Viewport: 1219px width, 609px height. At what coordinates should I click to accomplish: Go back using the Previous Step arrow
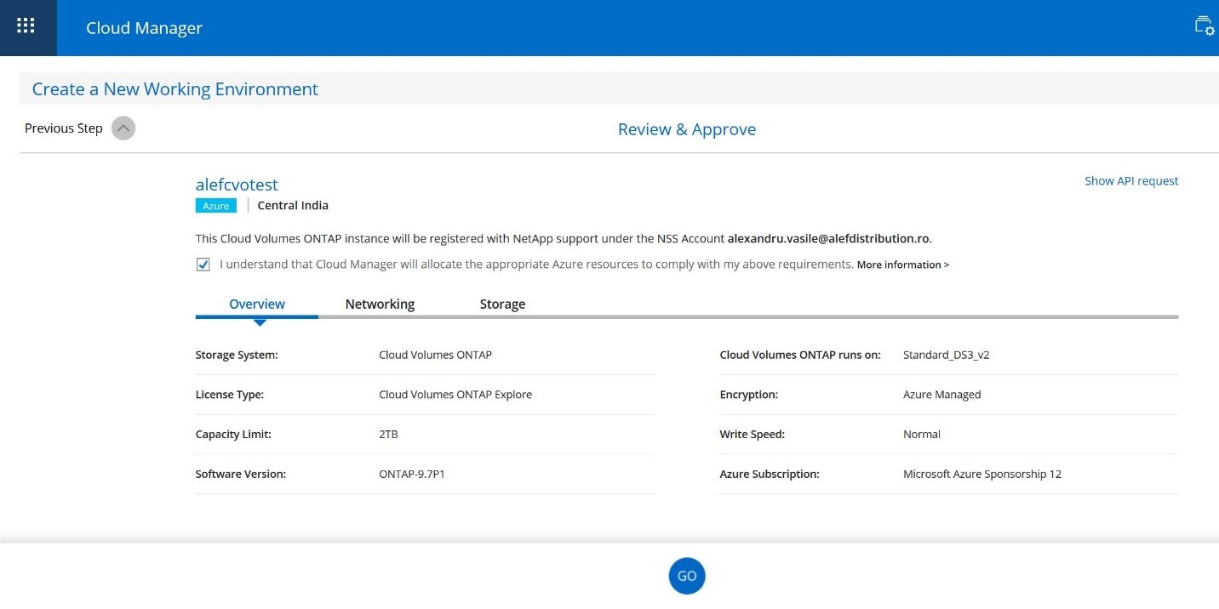123,128
